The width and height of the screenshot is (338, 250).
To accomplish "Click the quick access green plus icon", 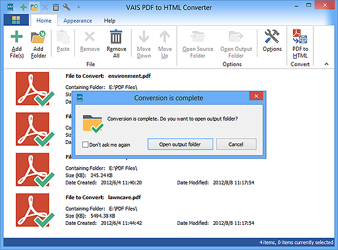I will pyautogui.click(x=23, y=7).
